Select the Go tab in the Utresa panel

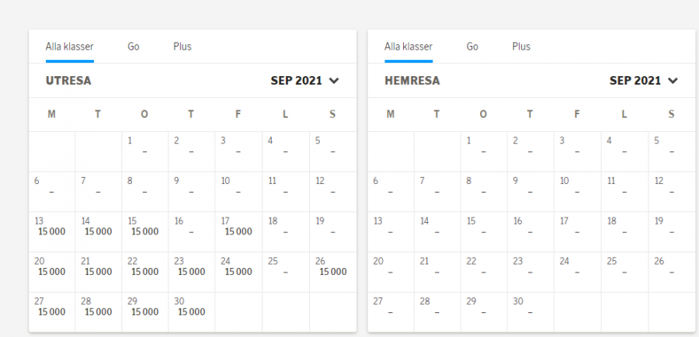click(134, 47)
